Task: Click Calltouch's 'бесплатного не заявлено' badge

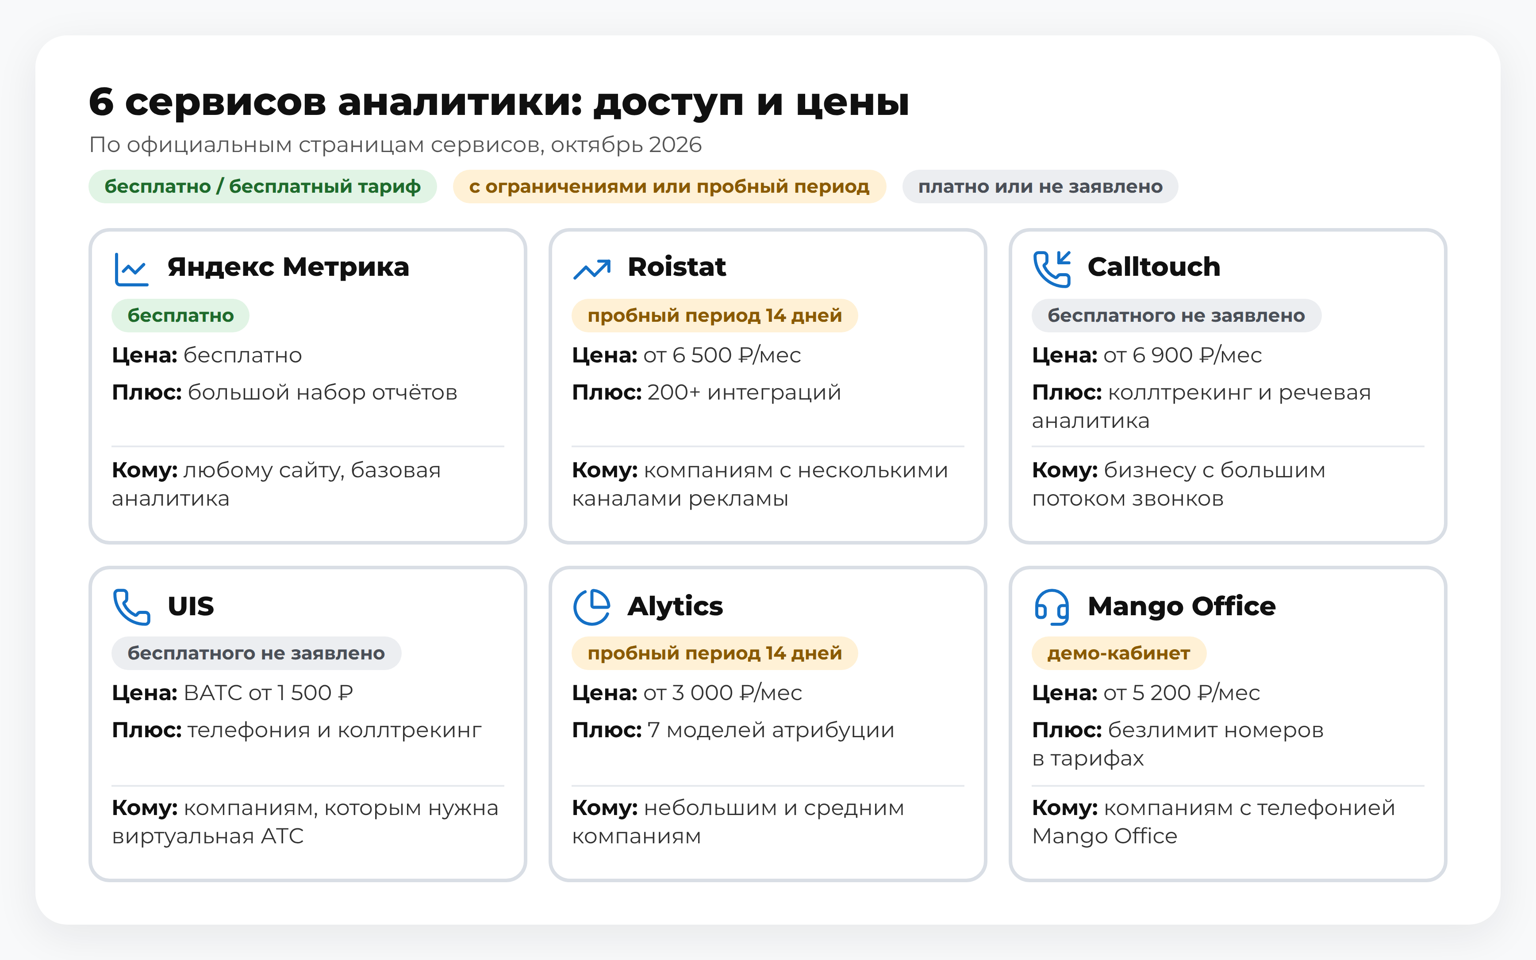Action: [1176, 316]
